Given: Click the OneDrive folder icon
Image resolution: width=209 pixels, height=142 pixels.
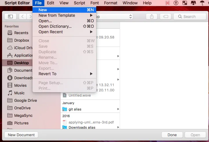Looking at the screenshot, I should click(10, 108).
